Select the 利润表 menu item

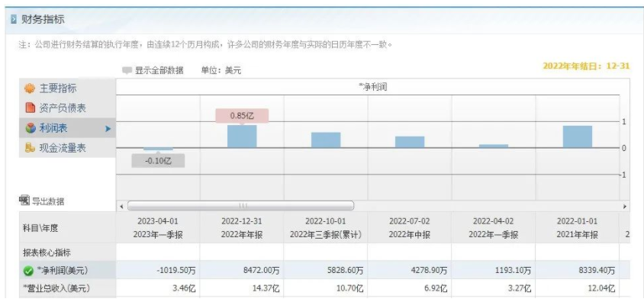click(x=67, y=128)
